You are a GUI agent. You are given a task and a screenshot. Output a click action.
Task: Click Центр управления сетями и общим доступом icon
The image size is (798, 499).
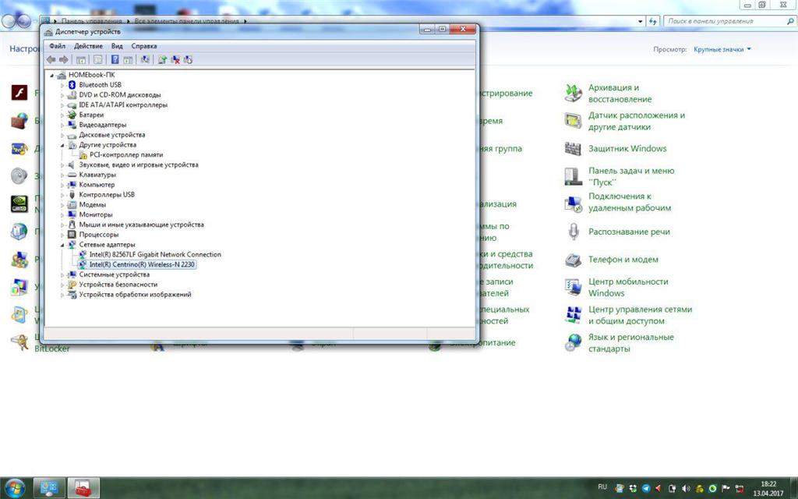click(x=573, y=315)
